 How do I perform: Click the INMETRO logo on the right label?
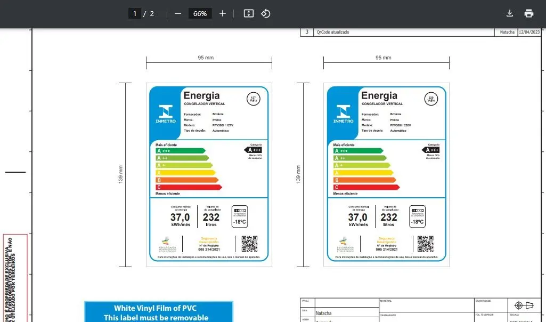pyautogui.click(x=344, y=114)
